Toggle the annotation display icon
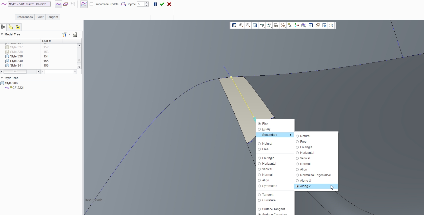Image resolution: width=424 pixels, height=215 pixels. pos(290,25)
